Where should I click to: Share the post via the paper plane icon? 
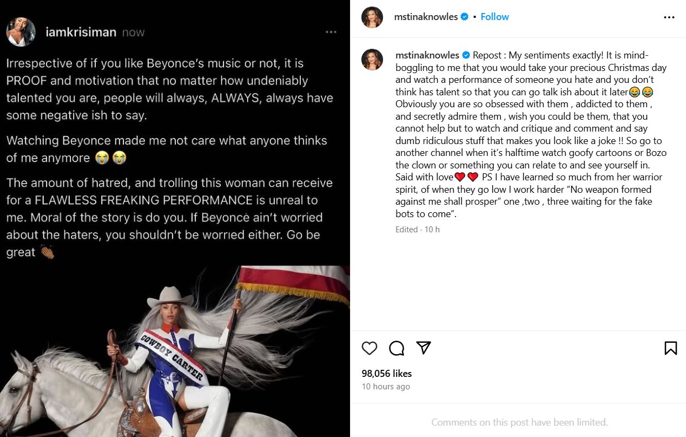pyautogui.click(x=424, y=348)
